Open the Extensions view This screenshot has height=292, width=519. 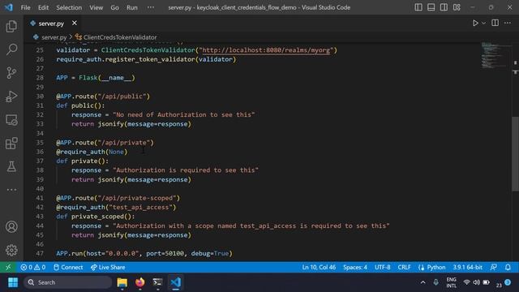[x=11, y=144]
